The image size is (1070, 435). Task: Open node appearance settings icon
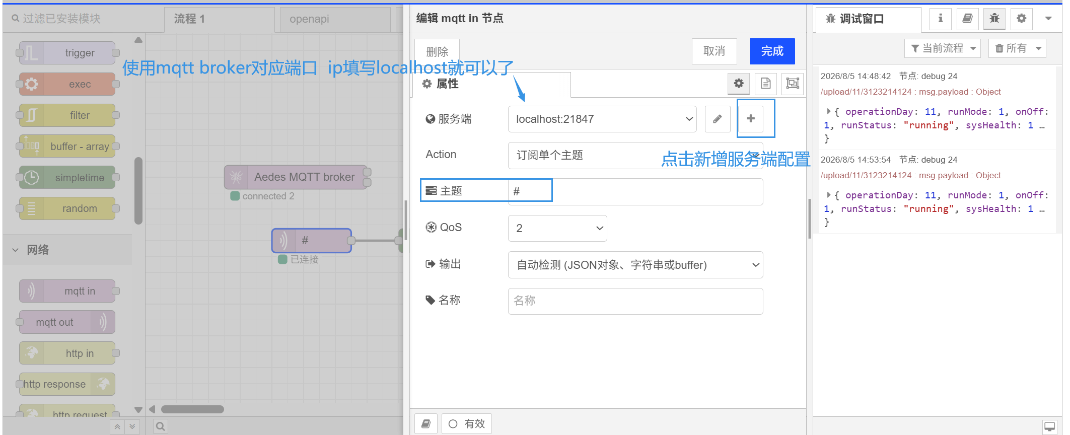tap(793, 84)
